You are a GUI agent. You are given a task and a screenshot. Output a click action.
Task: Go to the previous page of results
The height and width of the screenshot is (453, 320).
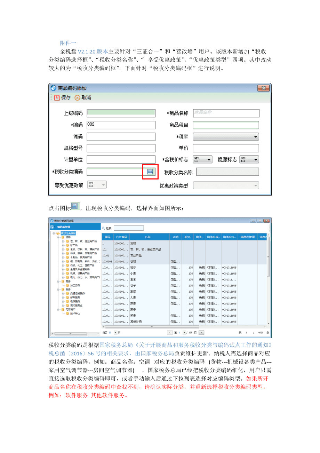click(x=170, y=333)
